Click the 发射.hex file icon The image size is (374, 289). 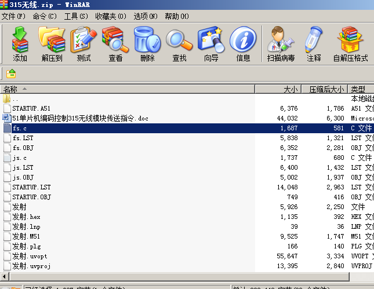coord(7,217)
